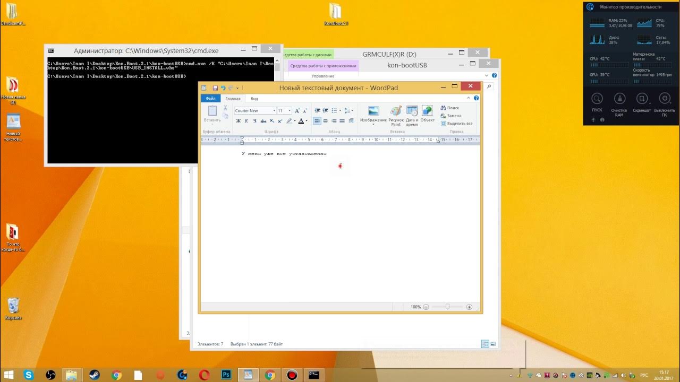This screenshot has height=382, width=680.
Task: Open the Файл menu in WordPad
Action: click(211, 98)
